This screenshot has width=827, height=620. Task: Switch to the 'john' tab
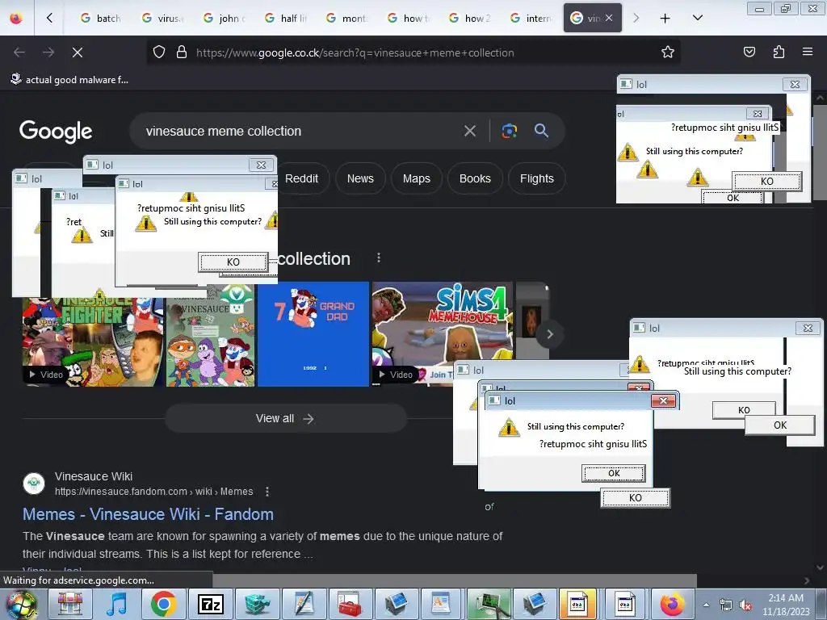pyautogui.click(x=224, y=19)
